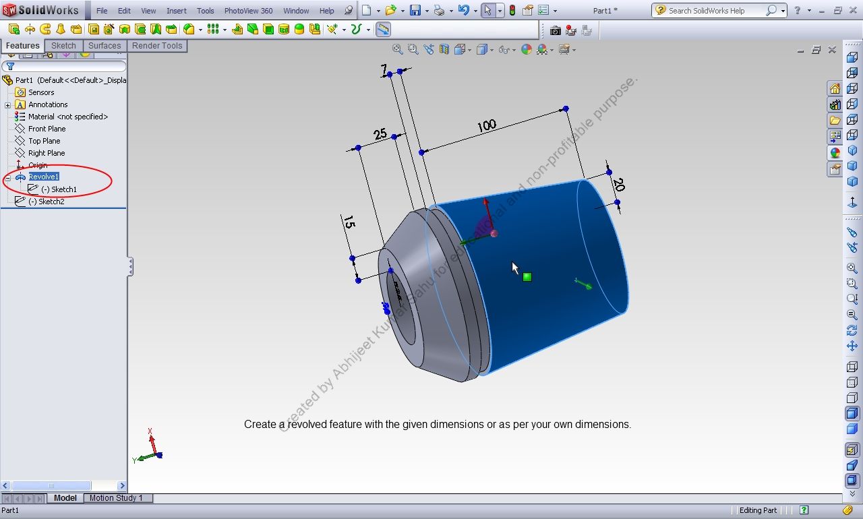
Task: Click the Reference Geometry icon
Action: click(x=332, y=29)
